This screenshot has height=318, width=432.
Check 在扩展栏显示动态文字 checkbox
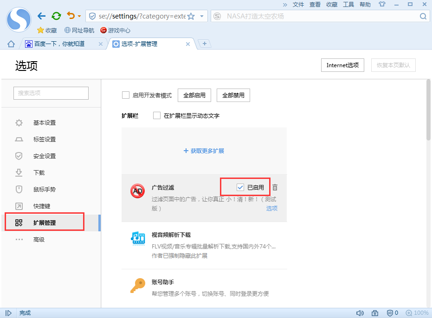157,115
